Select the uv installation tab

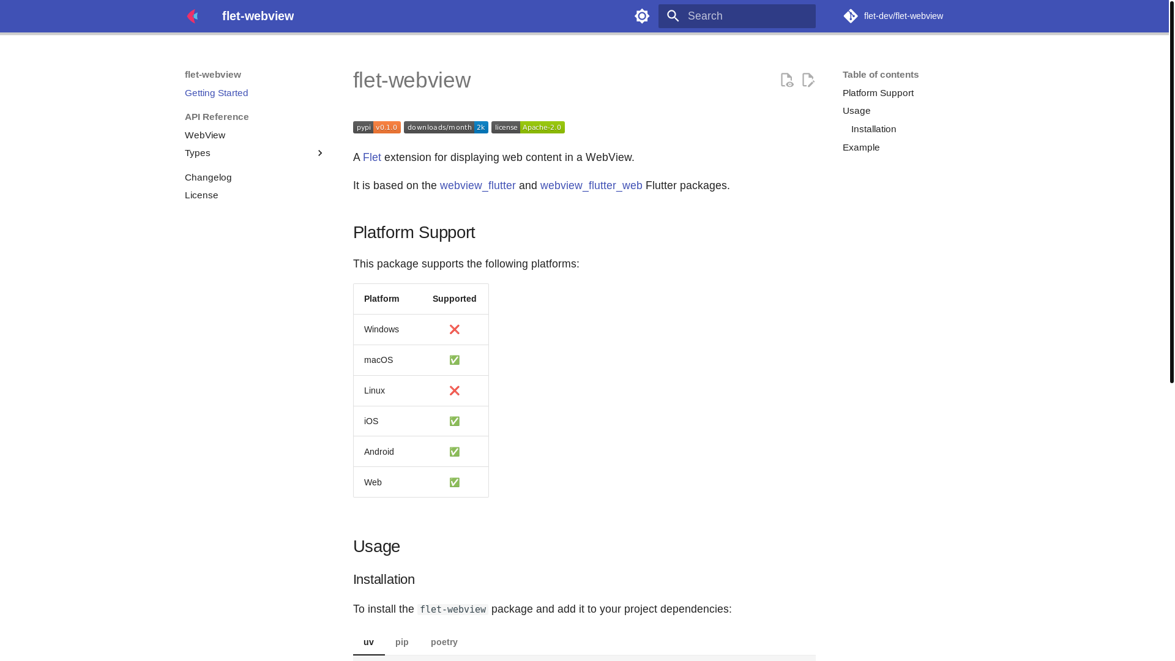click(x=368, y=642)
